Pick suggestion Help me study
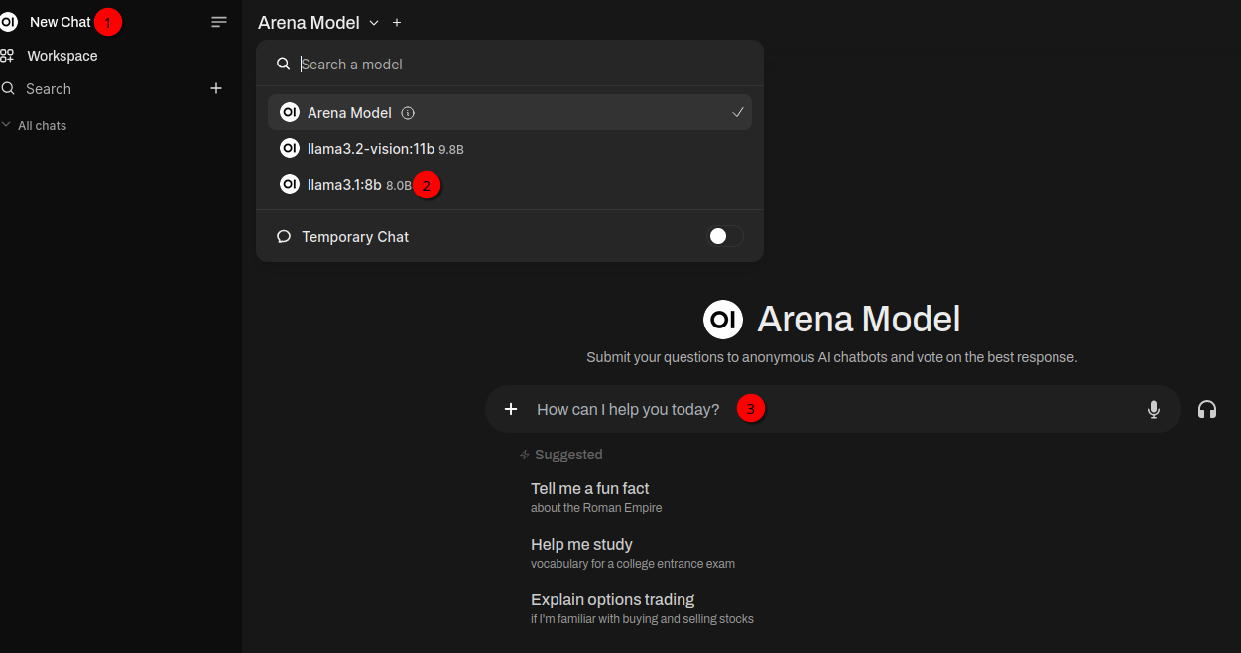The image size is (1241, 653). tap(633, 553)
